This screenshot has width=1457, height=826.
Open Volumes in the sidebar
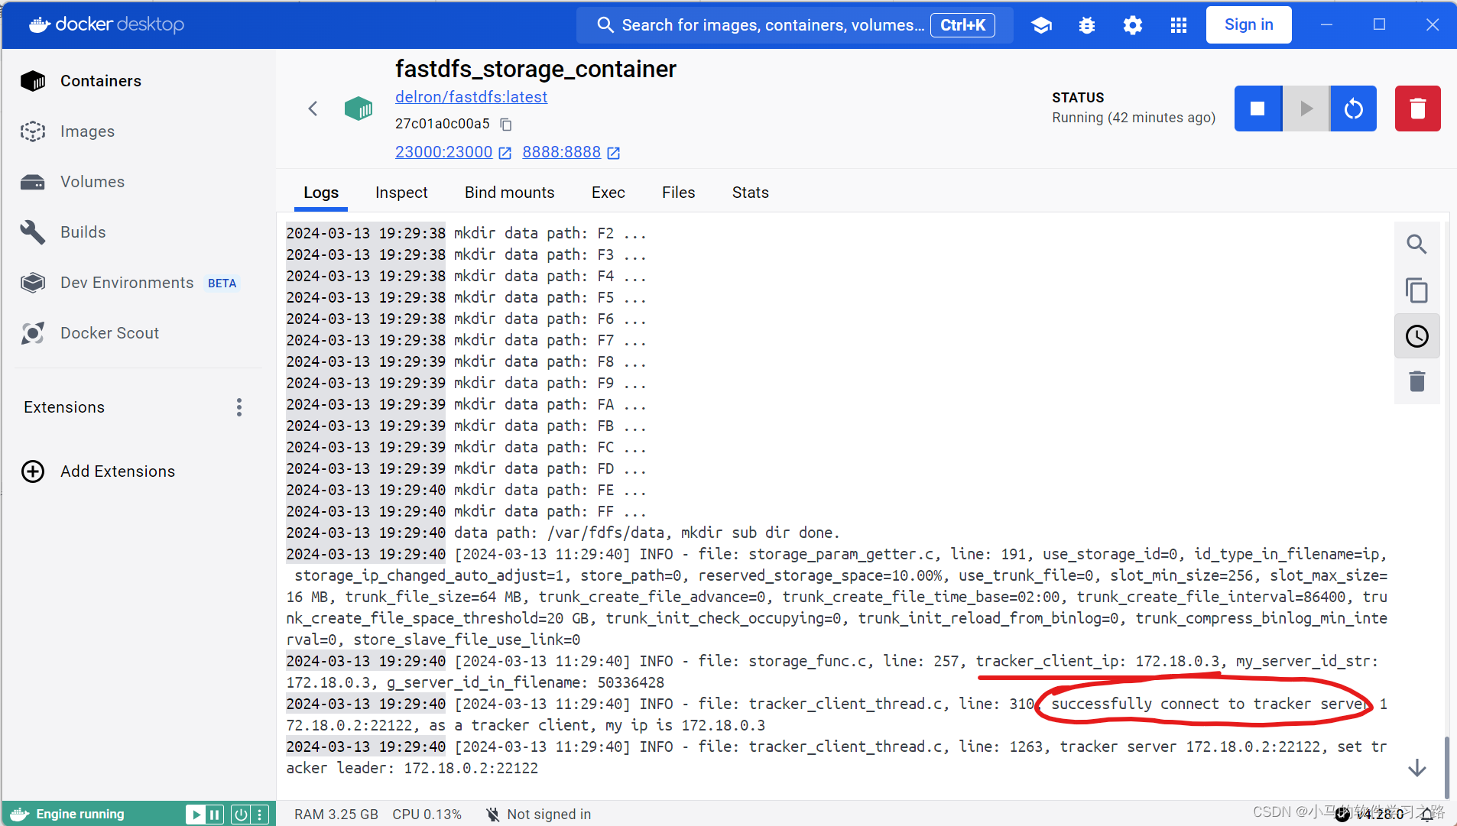coord(138,182)
